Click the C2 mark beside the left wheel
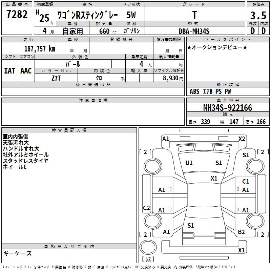The width and height of the screenshot is (271, 271). click(146, 208)
